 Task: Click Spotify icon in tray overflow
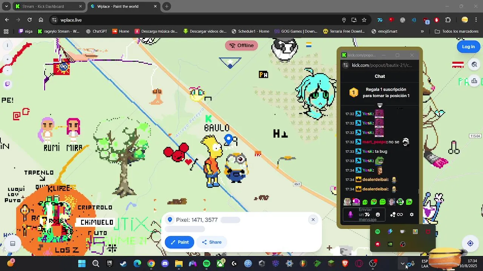coord(378,231)
